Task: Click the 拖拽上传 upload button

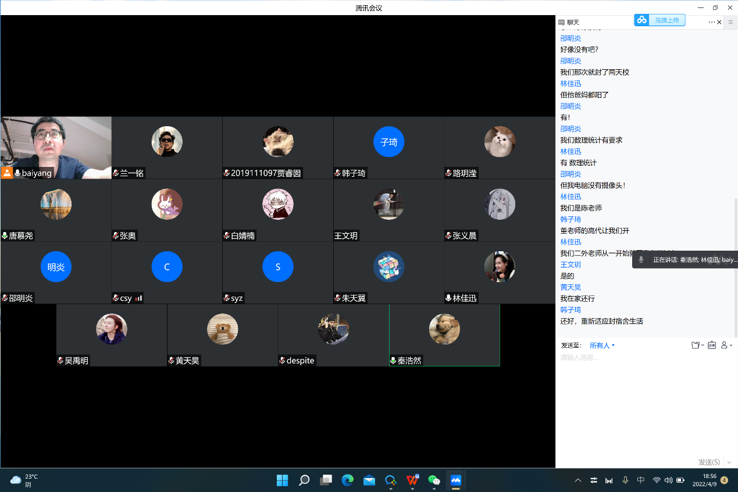Action: (666, 20)
